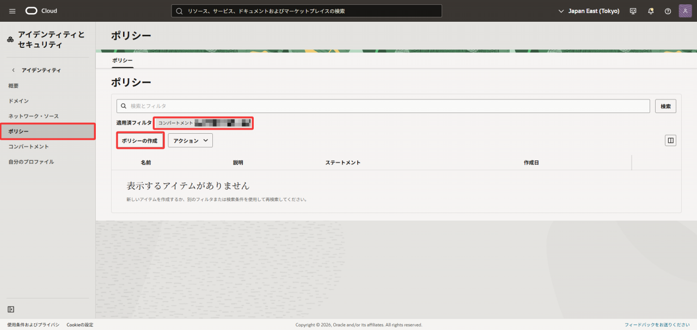Click the Identity and Security section icon
Image resolution: width=697 pixels, height=330 pixels.
coord(10,39)
